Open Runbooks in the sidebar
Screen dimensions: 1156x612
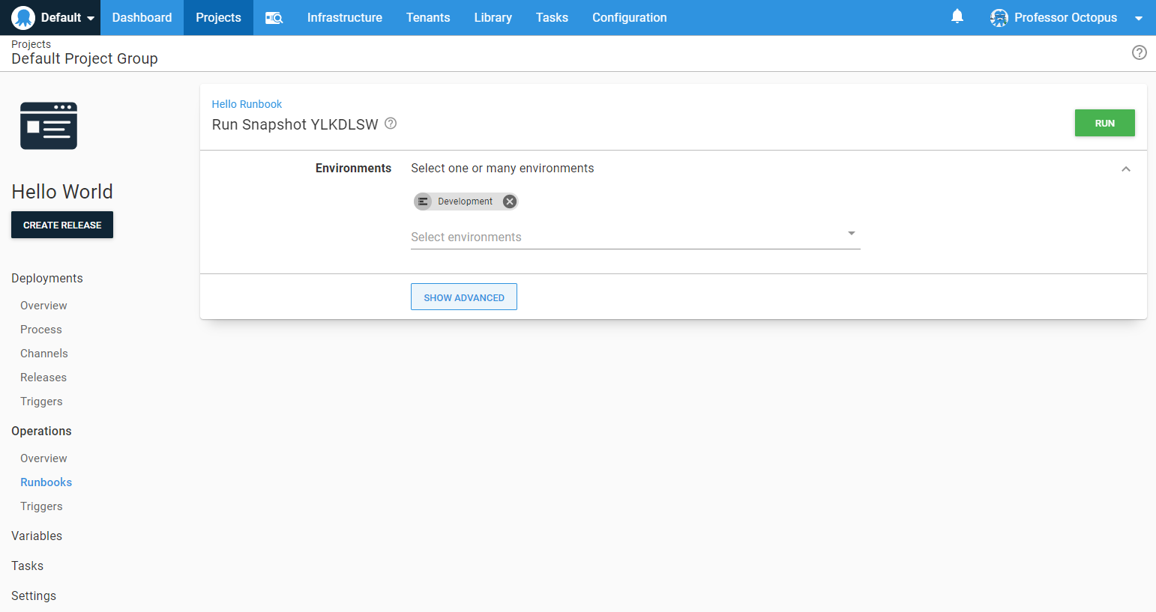click(x=46, y=482)
